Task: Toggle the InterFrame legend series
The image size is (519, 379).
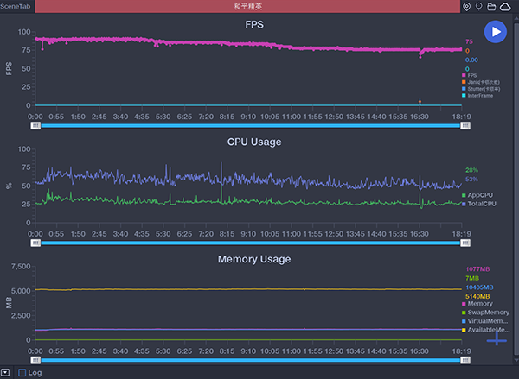Action: pos(477,96)
